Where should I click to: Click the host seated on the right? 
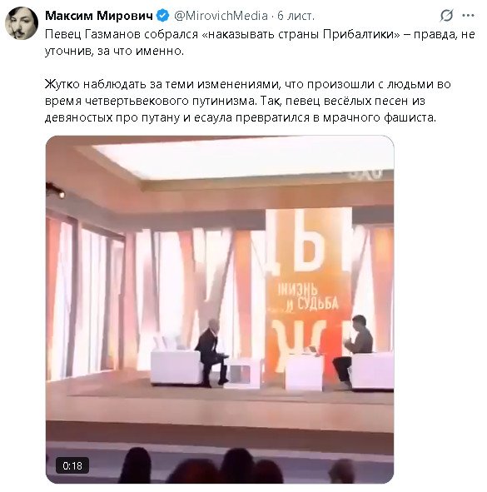pyautogui.click(x=354, y=351)
